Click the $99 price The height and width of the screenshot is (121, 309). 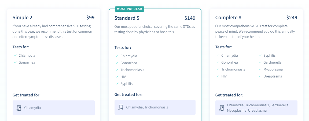tap(90, 18)
